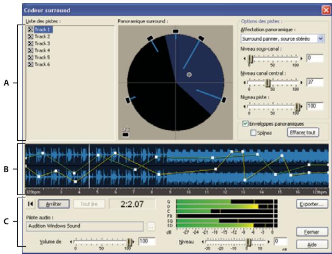
Task: Click the Niveau piste value field
Action: click(x=315, y=106)
